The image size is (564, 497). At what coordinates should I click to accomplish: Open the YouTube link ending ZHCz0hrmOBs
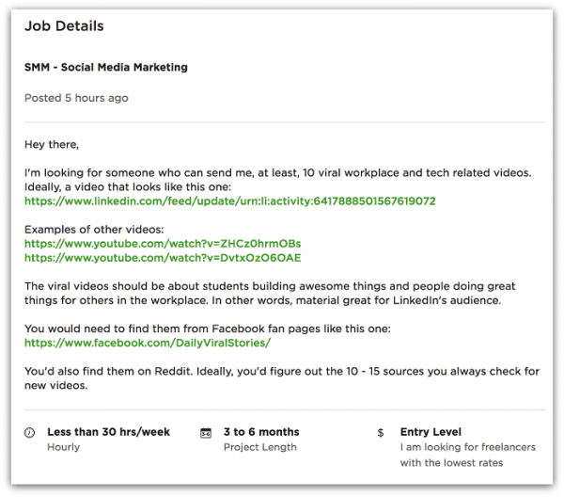[163, 244]
